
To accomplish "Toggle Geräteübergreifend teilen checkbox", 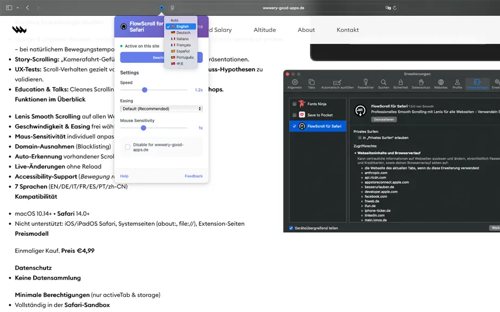I will pos(291,228).
